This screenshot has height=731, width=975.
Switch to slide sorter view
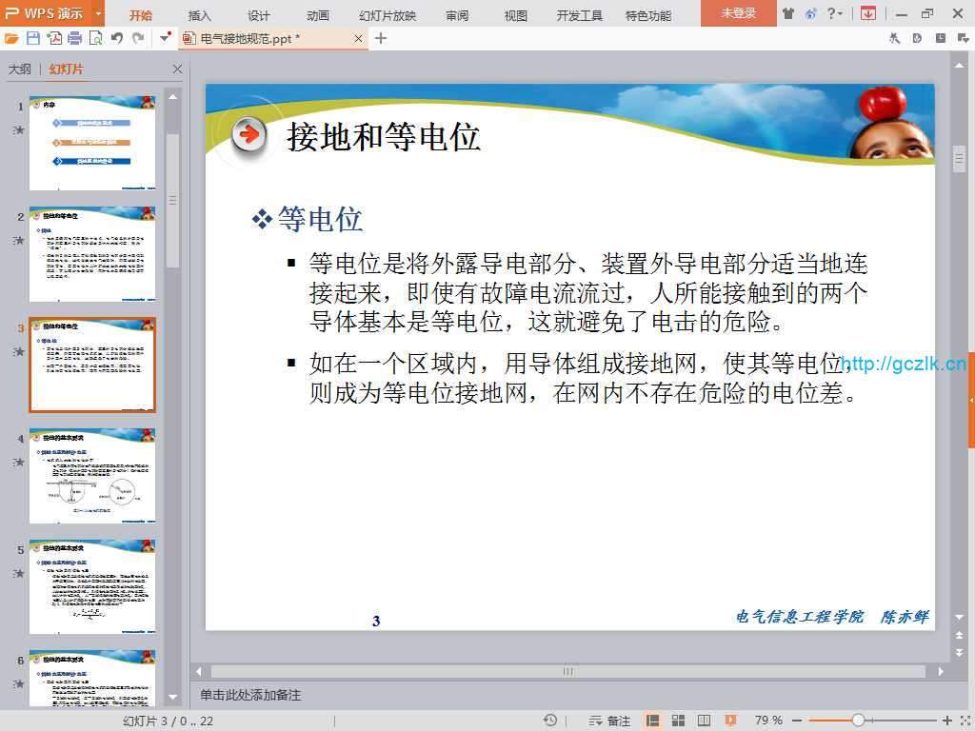click(679, 721)
